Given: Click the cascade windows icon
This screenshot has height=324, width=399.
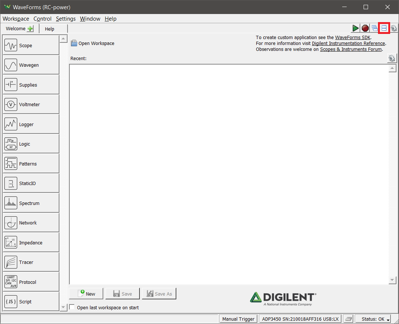Looking at the screenshot, I should pyautogui.click(x=375, y=28).
